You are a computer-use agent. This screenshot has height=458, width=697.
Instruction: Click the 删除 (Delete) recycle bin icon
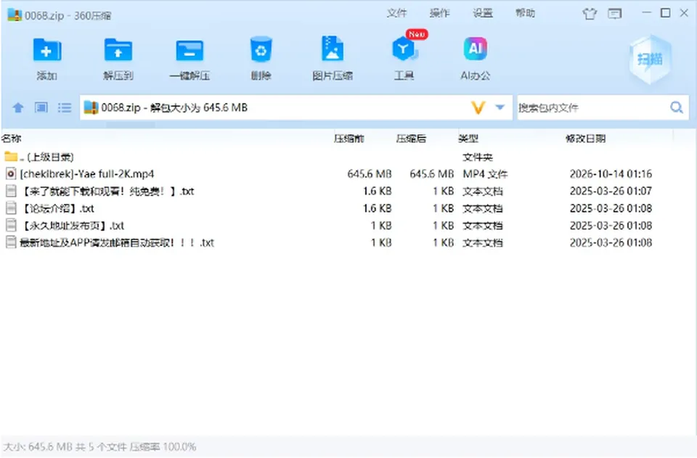(261, 49)
